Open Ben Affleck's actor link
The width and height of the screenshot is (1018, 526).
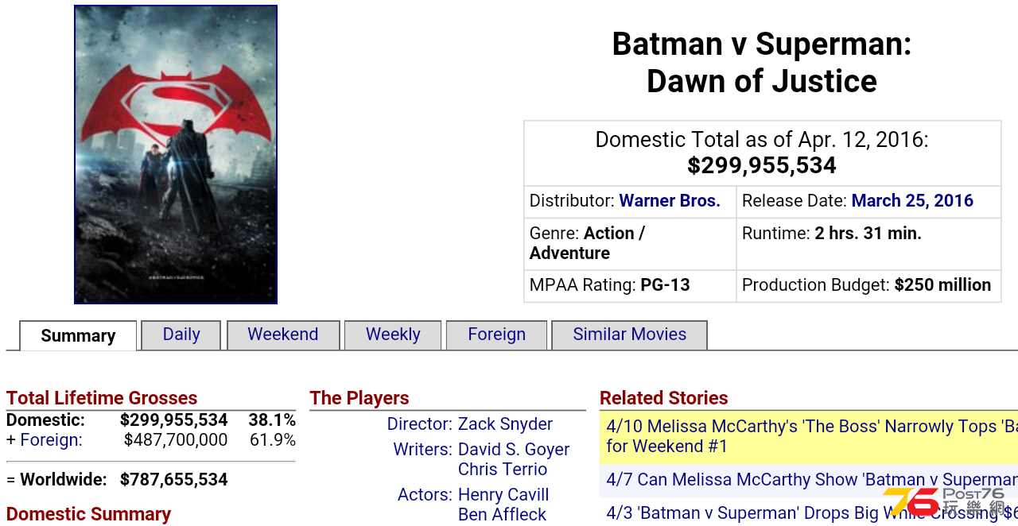click(502, 515)
